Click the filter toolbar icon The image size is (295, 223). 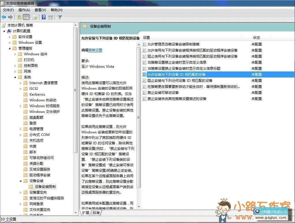click(x=60, y=17)
